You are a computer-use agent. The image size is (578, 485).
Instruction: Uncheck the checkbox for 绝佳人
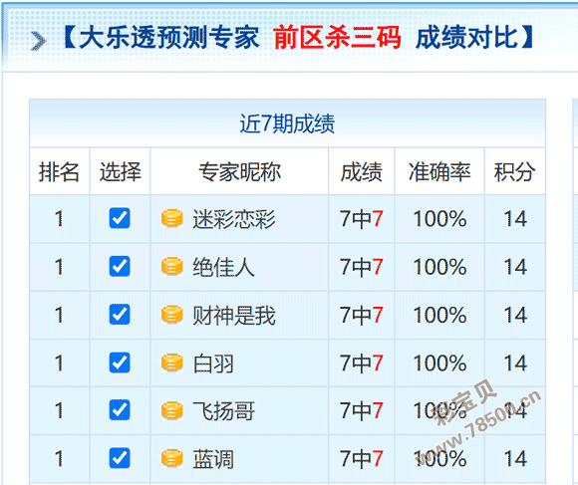120,266
